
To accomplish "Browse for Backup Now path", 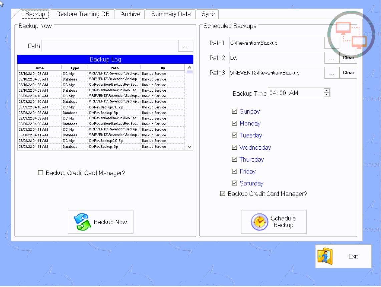I will (185, 46).
